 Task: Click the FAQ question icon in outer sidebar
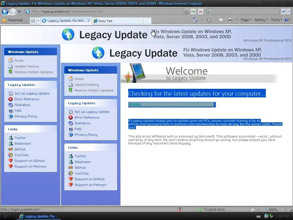(x=11, y=111)
